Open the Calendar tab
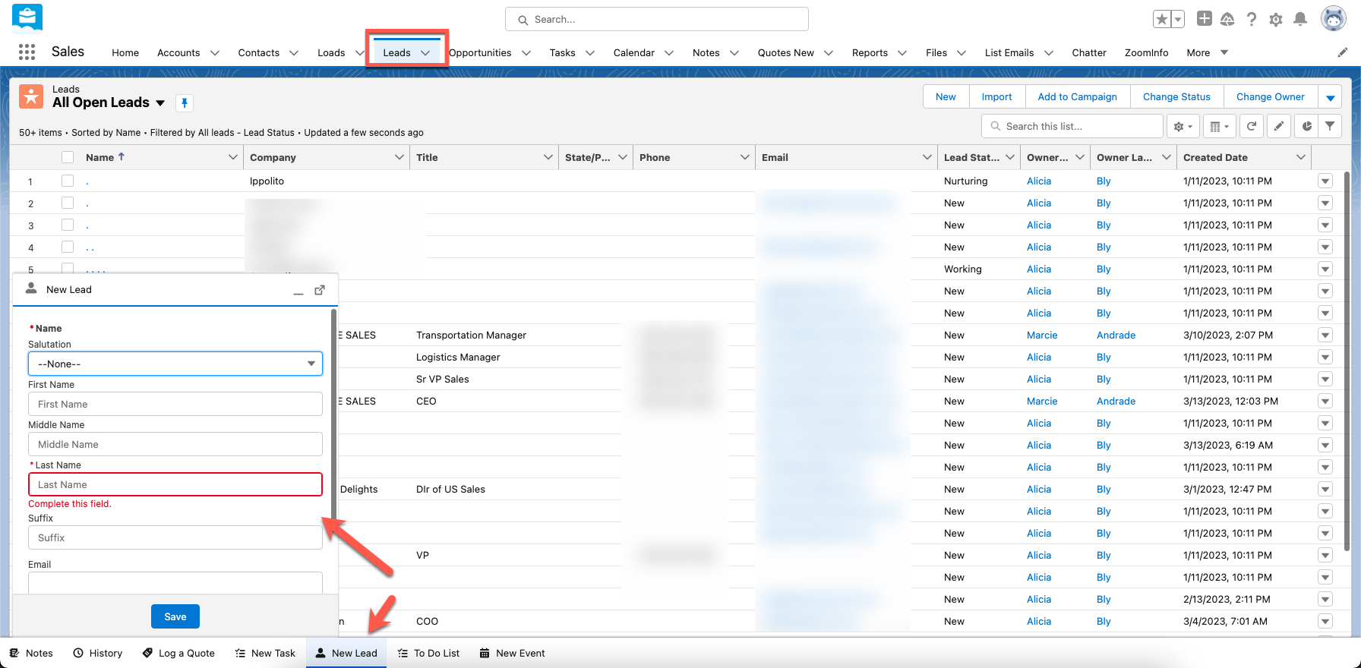 tap(634, 52)
